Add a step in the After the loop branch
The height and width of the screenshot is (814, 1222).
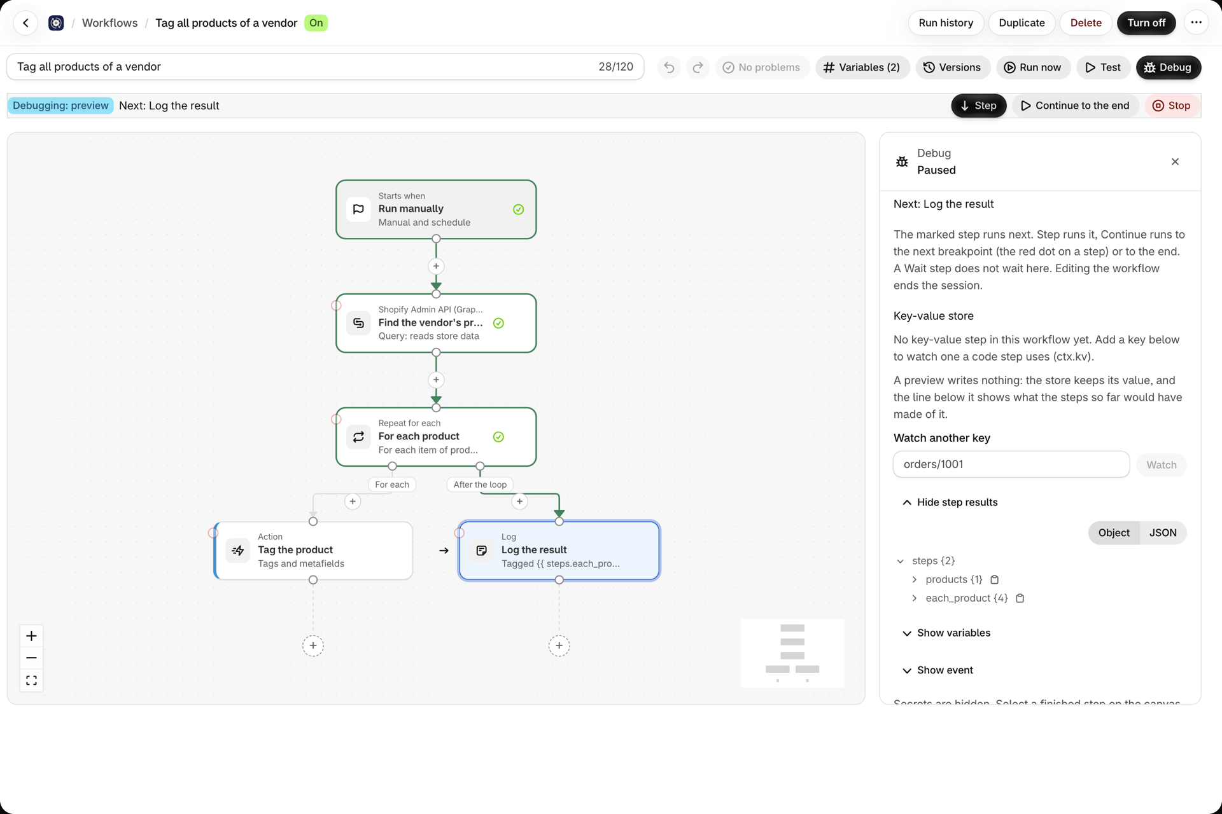[520, 502]
